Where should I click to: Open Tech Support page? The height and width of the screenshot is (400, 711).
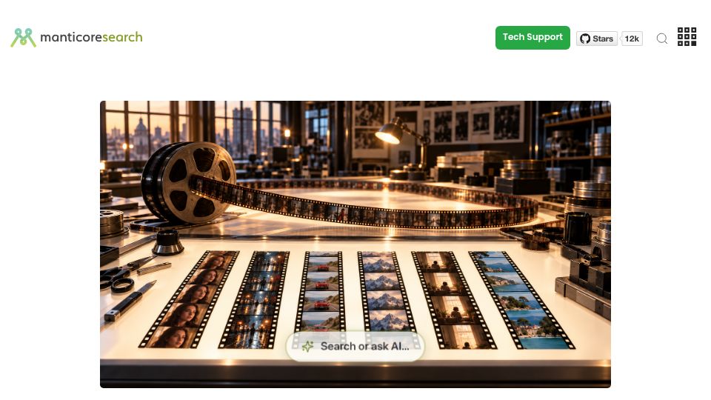533,38
